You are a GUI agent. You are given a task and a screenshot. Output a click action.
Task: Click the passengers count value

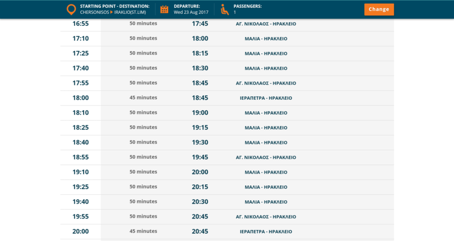(235, 12)
